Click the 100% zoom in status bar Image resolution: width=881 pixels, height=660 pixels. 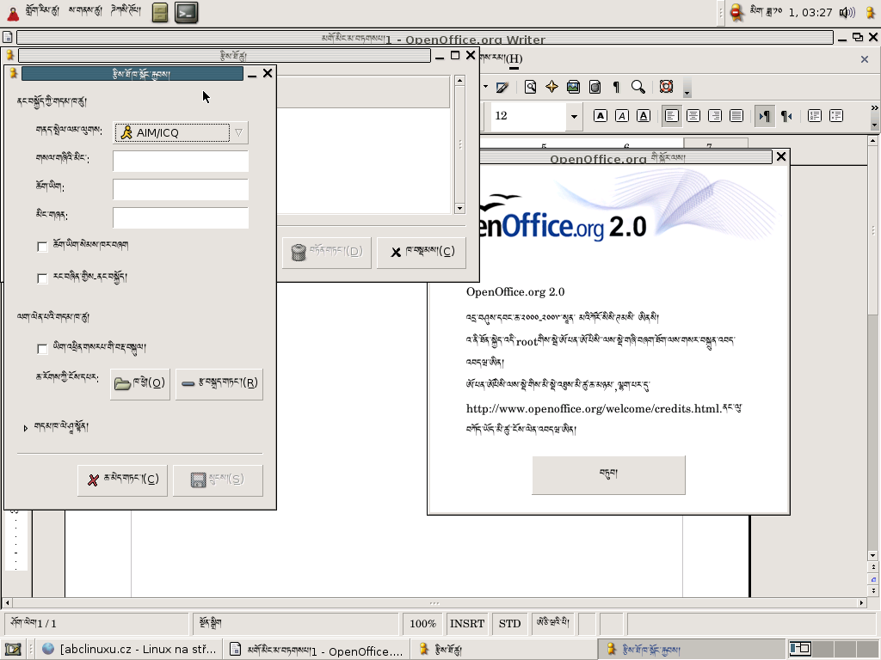422,624
